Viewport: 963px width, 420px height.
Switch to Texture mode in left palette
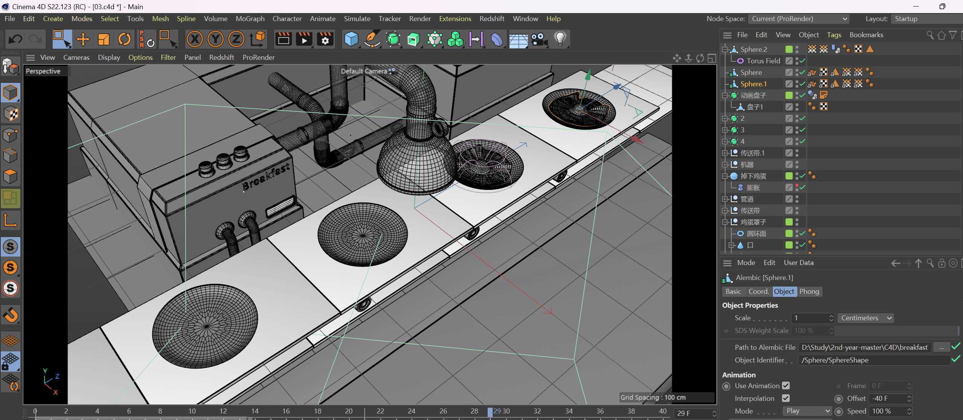pyautogui.click(x=10, y=114)
